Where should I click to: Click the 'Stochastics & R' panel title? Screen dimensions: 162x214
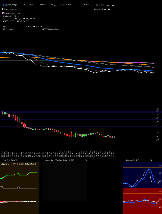coord(132,160)
